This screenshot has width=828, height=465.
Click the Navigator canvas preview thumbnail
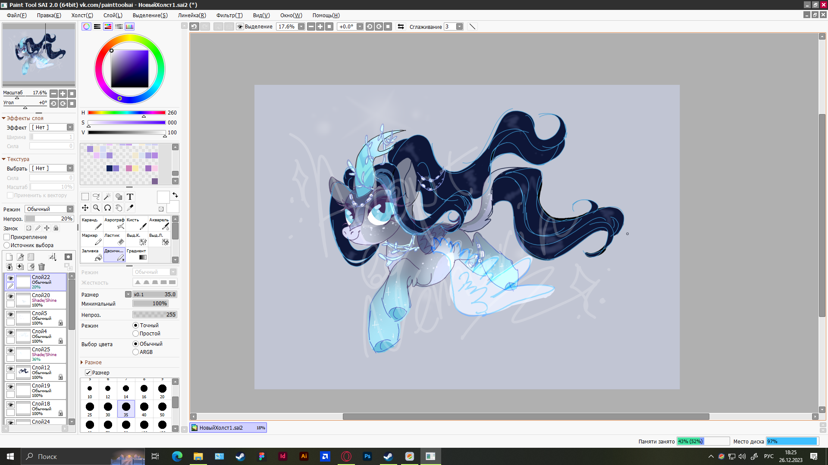click(x=39, y=55)
